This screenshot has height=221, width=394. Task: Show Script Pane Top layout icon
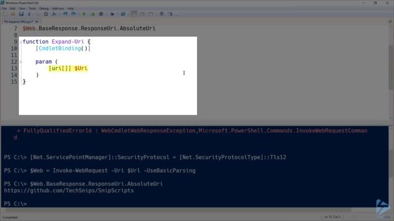point(134,14)
